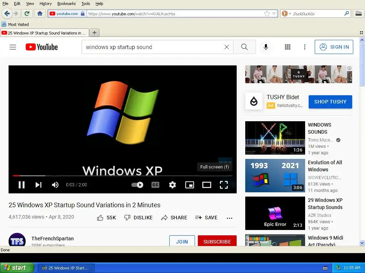Click the taskbar clock showing 11:55 AM
Screen dimensions: 365x273
tap(352, 268)
